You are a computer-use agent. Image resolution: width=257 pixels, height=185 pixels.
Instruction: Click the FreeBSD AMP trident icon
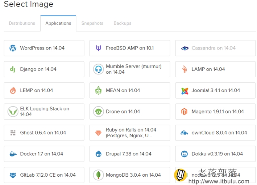tap(99, 48)
